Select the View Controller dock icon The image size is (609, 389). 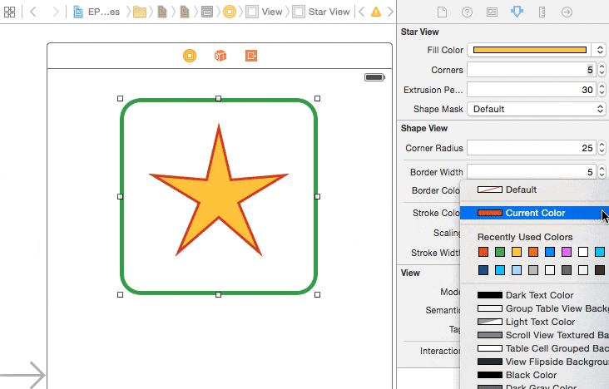[x=190, y=56]
